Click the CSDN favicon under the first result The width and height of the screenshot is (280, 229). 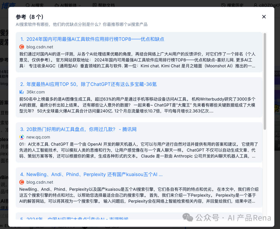tap(22, 47)
